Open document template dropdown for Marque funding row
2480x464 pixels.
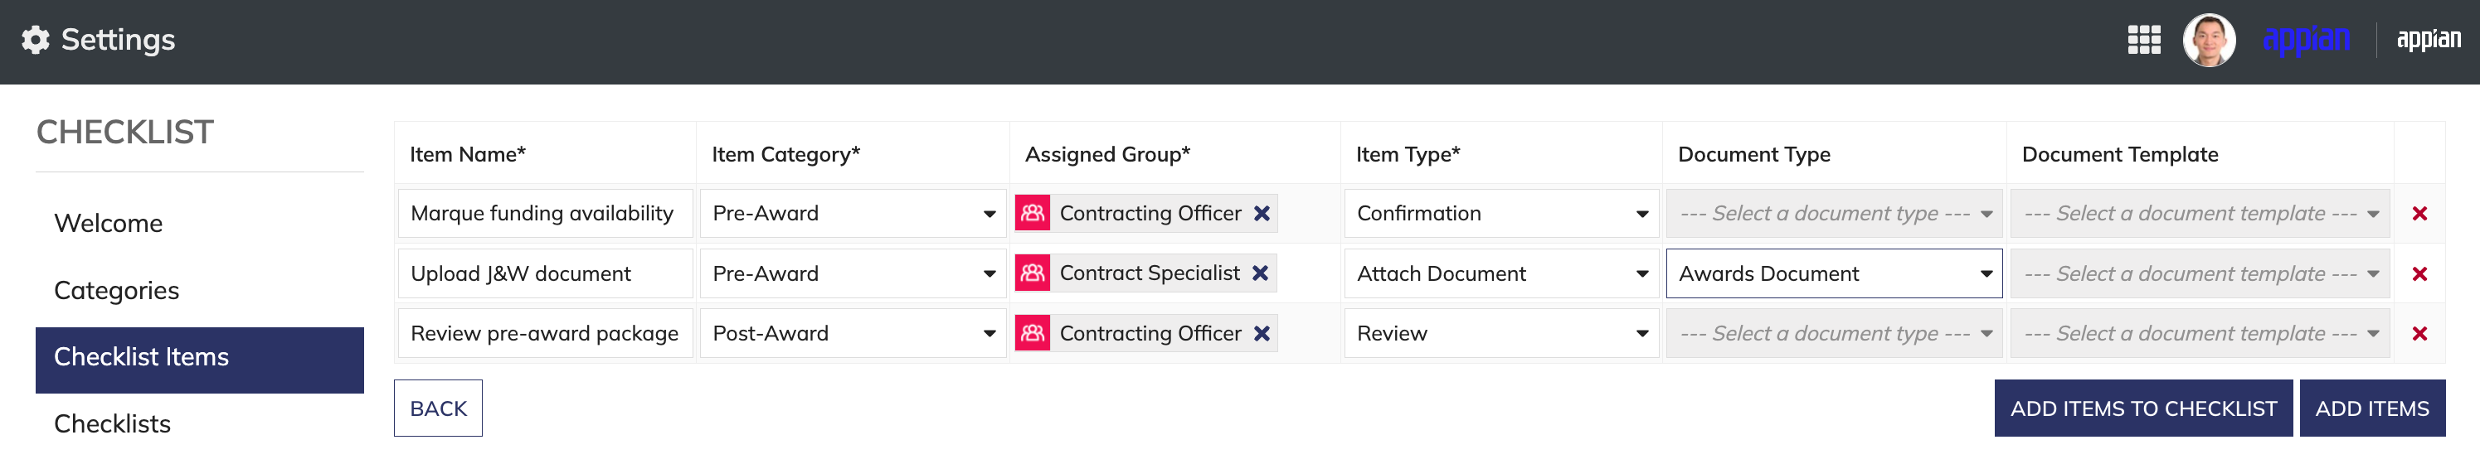(x=2200, y=214)
